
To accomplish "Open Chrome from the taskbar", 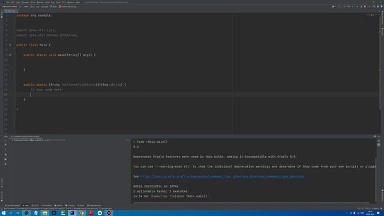I will click(x=82, y=213).
